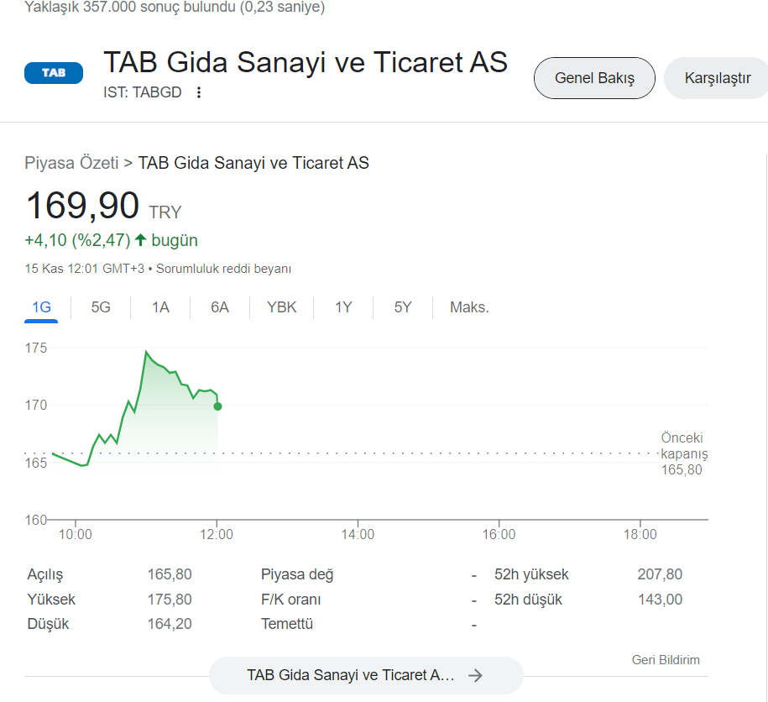Click the green up arrow next to bugün
The height and width of the screenshot is (702, 768).
140,240
